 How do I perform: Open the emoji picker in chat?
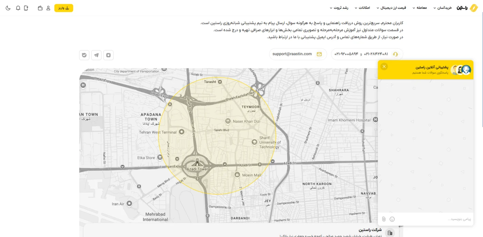[392, 219]
